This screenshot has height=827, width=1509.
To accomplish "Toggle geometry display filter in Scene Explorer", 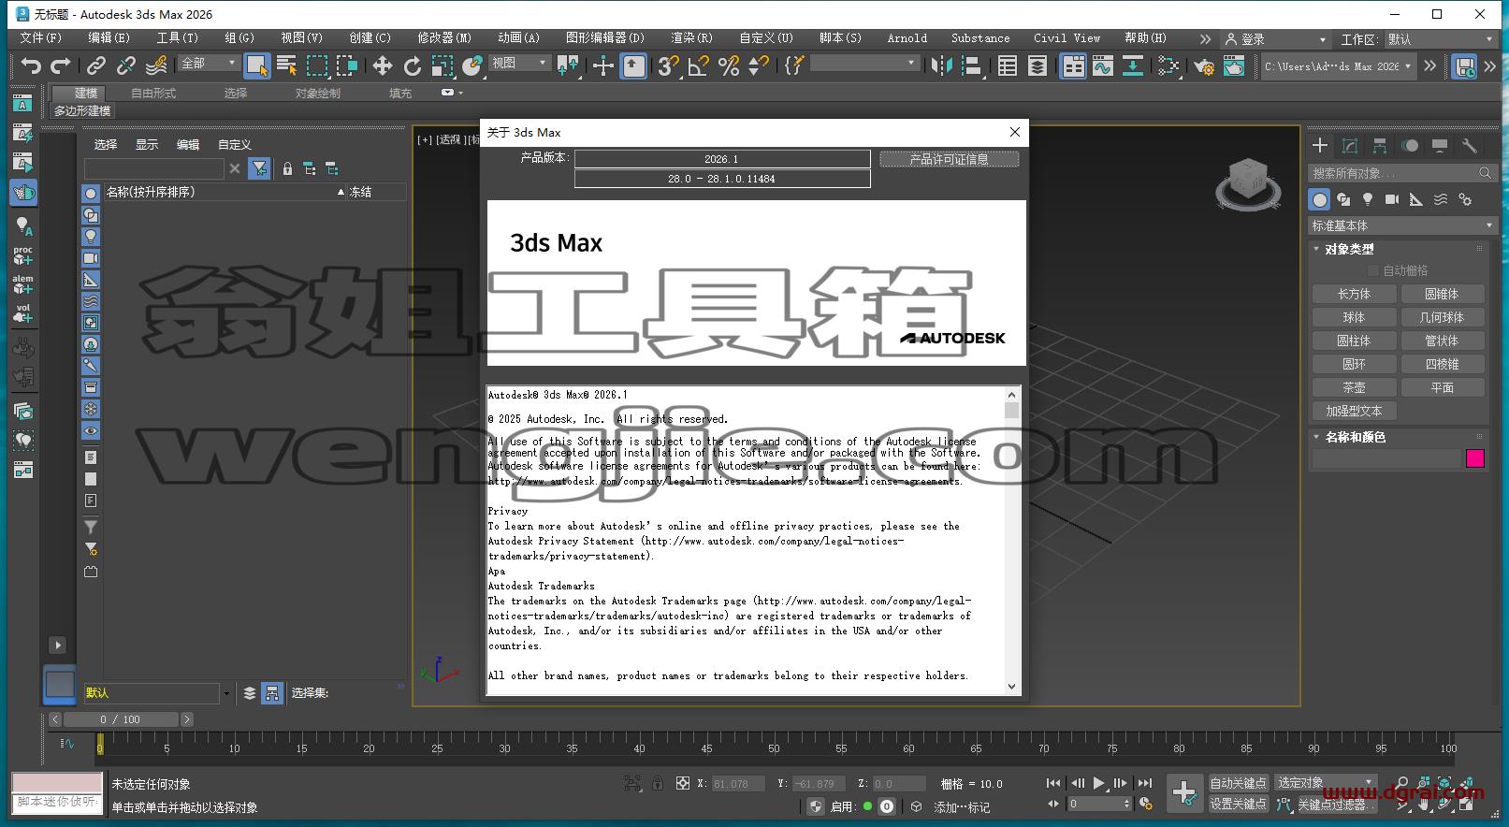I will point(91,194).
